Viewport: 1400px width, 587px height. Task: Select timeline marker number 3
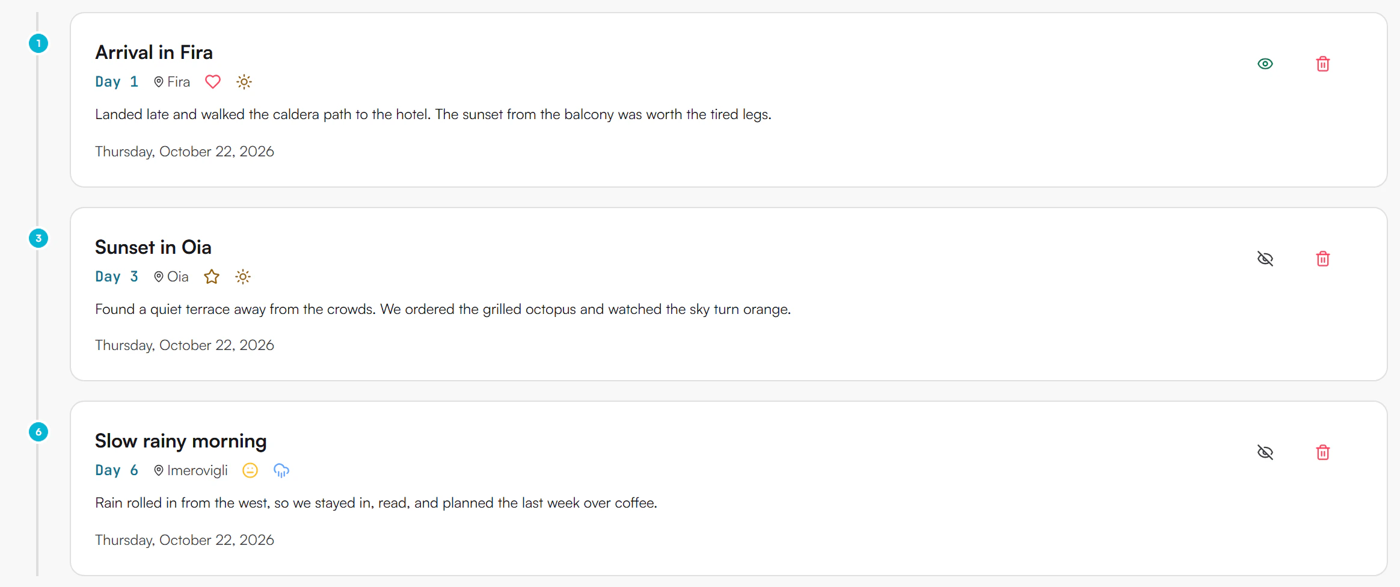pyautogui.click(x=38, y=238)
